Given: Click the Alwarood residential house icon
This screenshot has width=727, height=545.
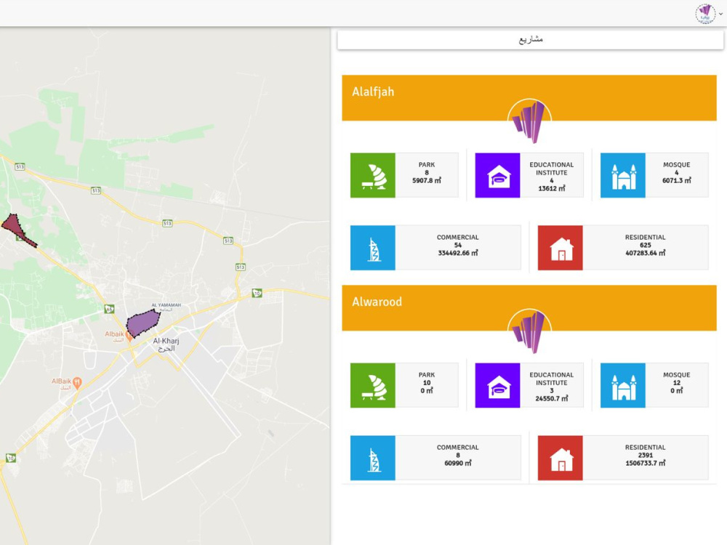Looking at the screenshot, I should (x=560, y=458).
